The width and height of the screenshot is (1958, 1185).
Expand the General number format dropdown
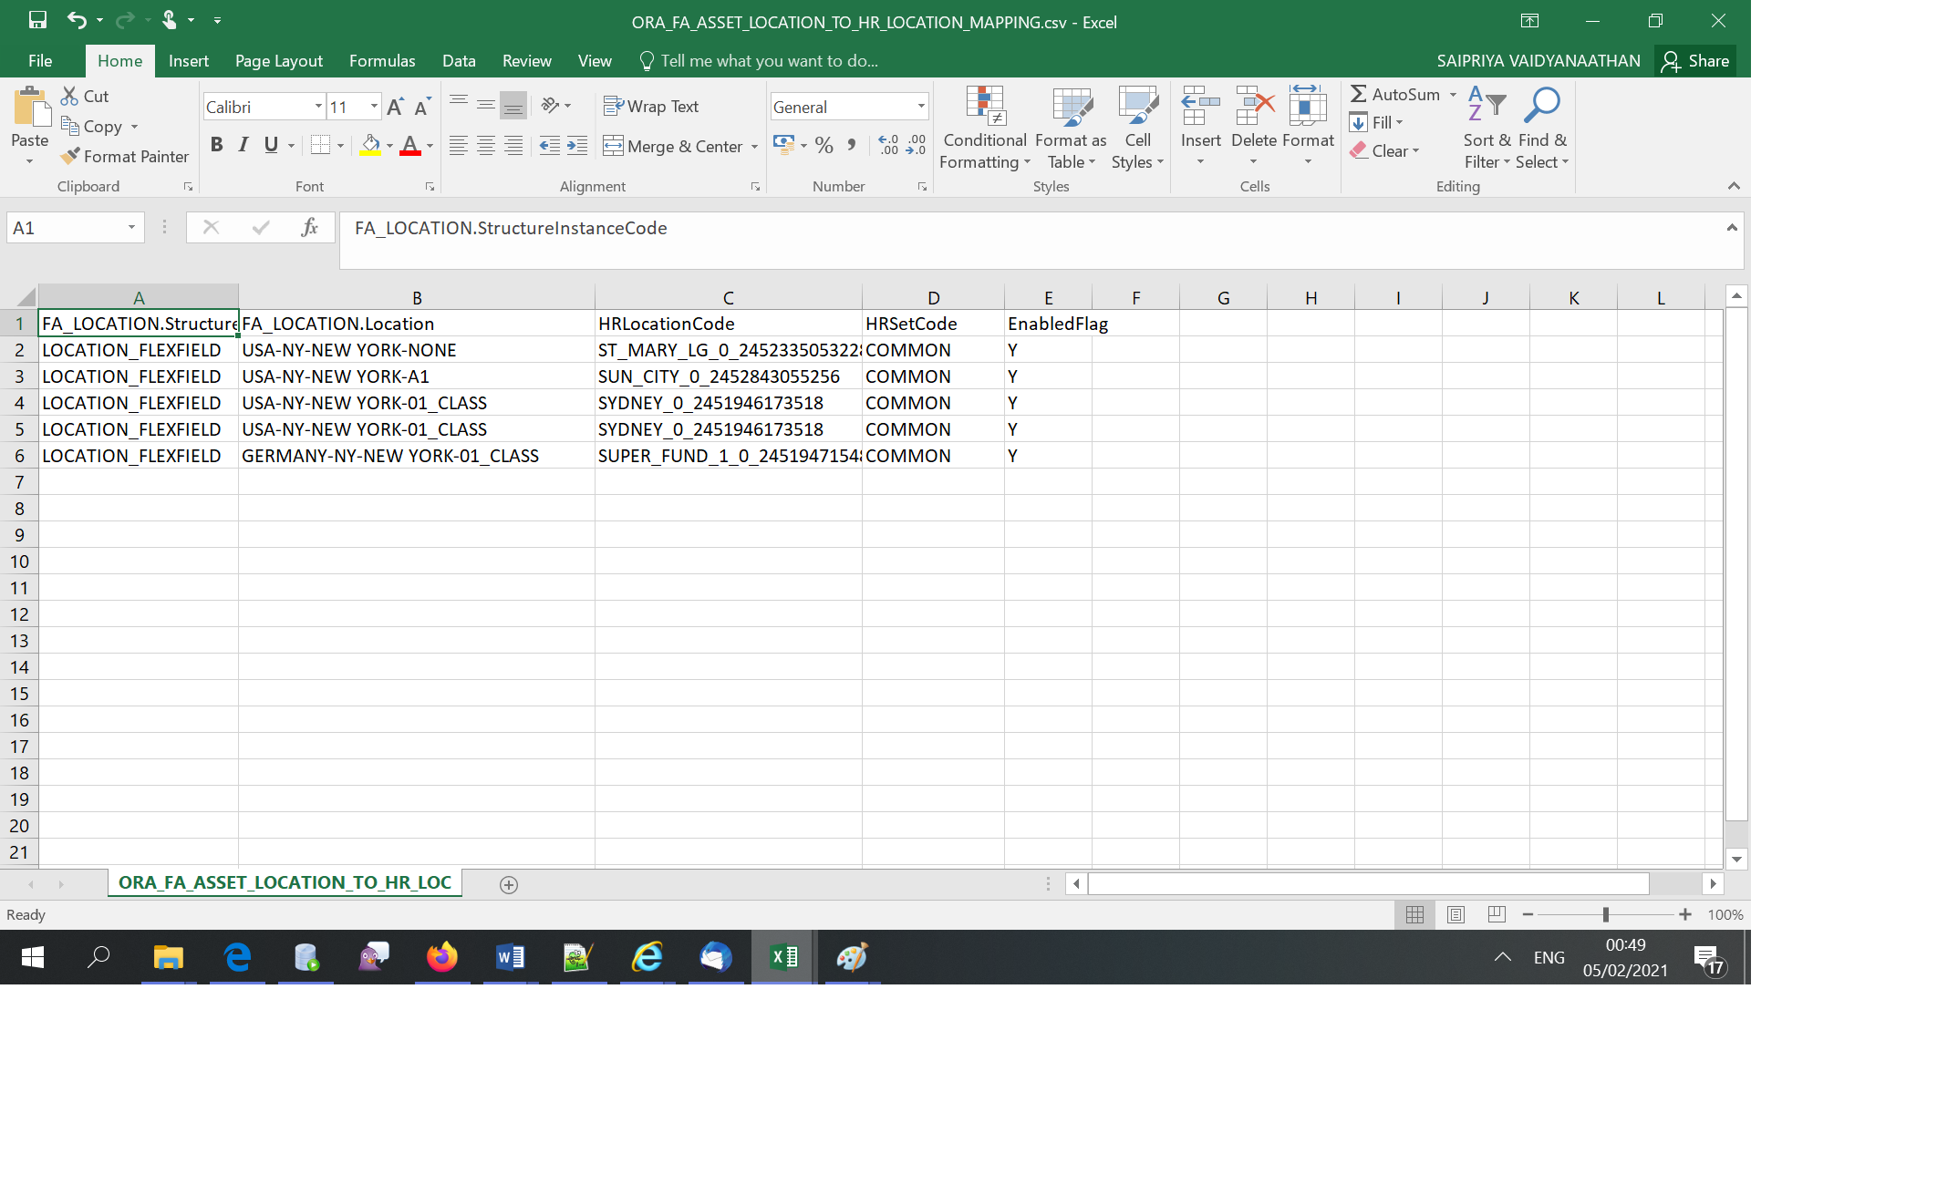(921, 107)
